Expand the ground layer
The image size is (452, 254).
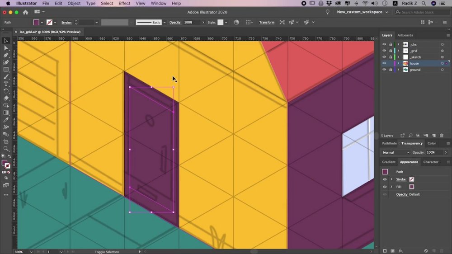pyautogui.click(x=398, y=70)
